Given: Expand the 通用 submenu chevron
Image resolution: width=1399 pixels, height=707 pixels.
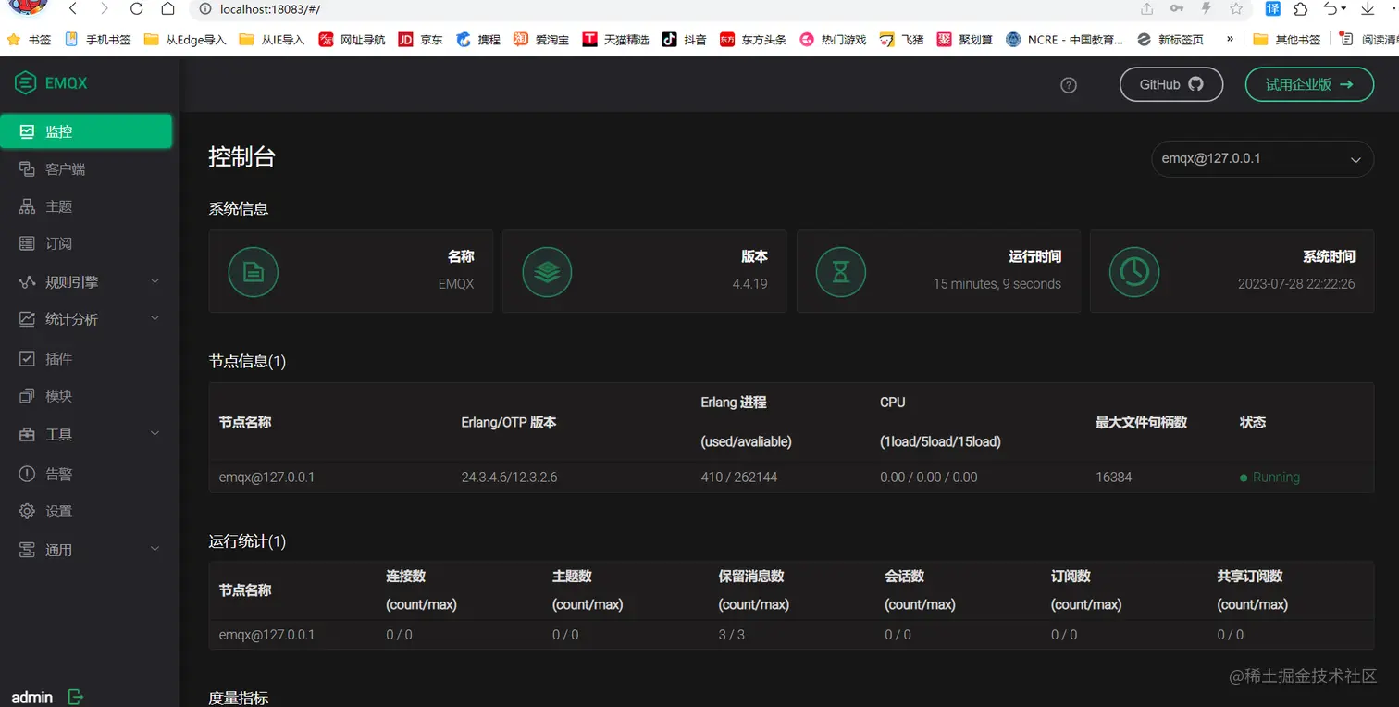Looking at the screenshot, I should point(155,549).
